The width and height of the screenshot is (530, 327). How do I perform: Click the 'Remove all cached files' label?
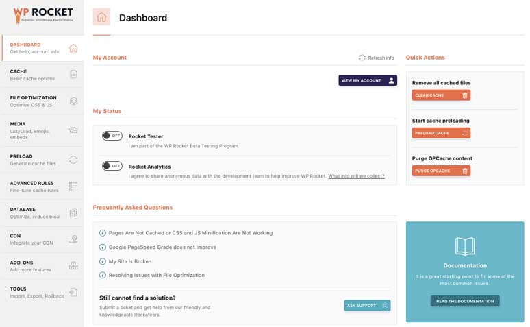(x=442, y=82)
